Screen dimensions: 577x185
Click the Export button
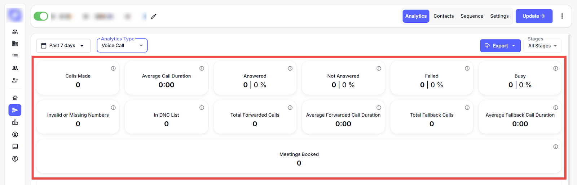click(500, 46)
